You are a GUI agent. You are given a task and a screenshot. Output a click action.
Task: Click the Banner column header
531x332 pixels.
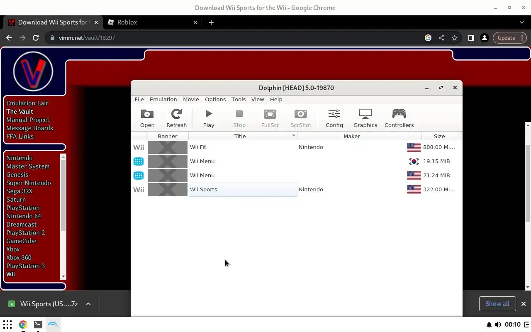pos(168,136)
